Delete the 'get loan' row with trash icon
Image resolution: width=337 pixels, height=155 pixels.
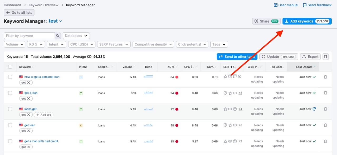pos(325,125)
